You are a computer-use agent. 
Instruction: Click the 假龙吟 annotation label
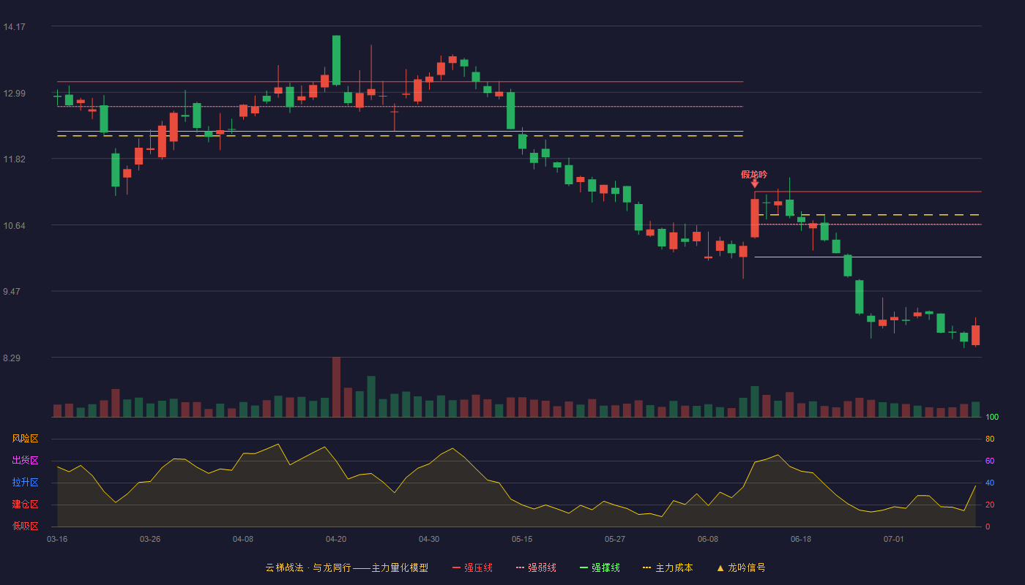click(754, 174)
